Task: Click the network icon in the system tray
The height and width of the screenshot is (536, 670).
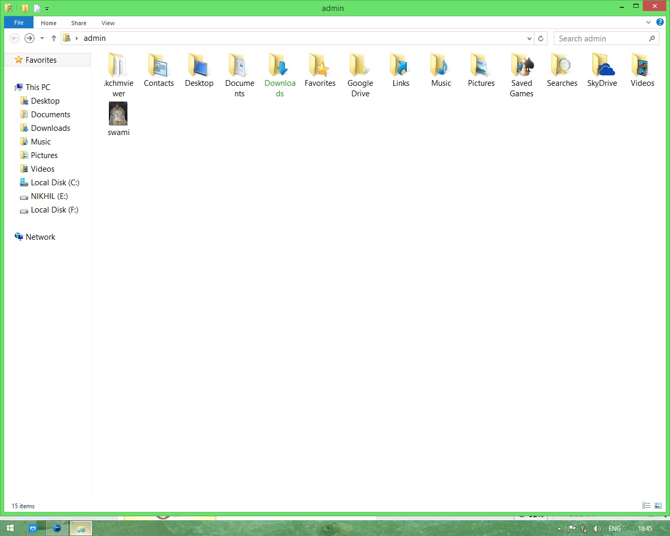Action: coord(585,529)
